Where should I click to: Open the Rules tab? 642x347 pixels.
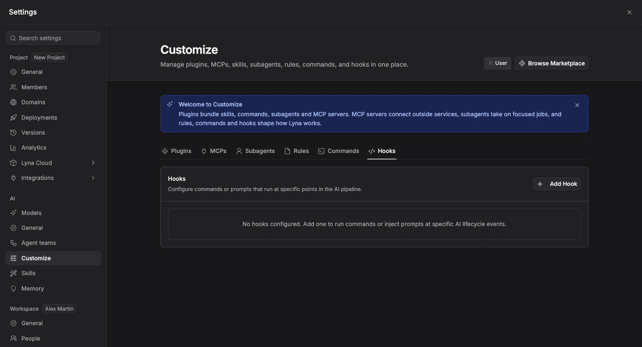click(x=296, y=151)
